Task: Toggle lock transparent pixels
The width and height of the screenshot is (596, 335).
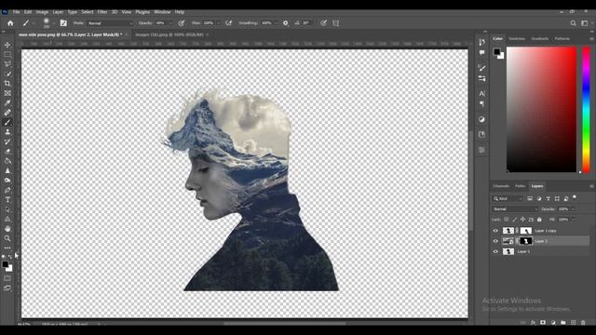Action: point(507,220)
